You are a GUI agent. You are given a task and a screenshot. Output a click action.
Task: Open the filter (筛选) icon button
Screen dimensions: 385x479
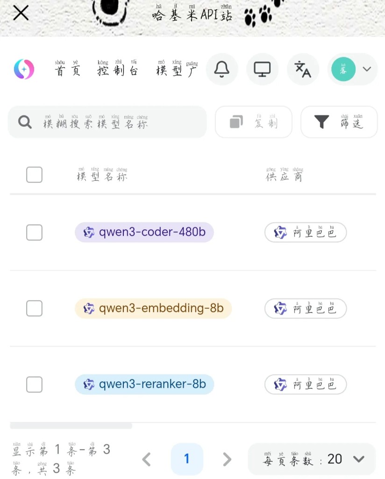click(321, 122)
